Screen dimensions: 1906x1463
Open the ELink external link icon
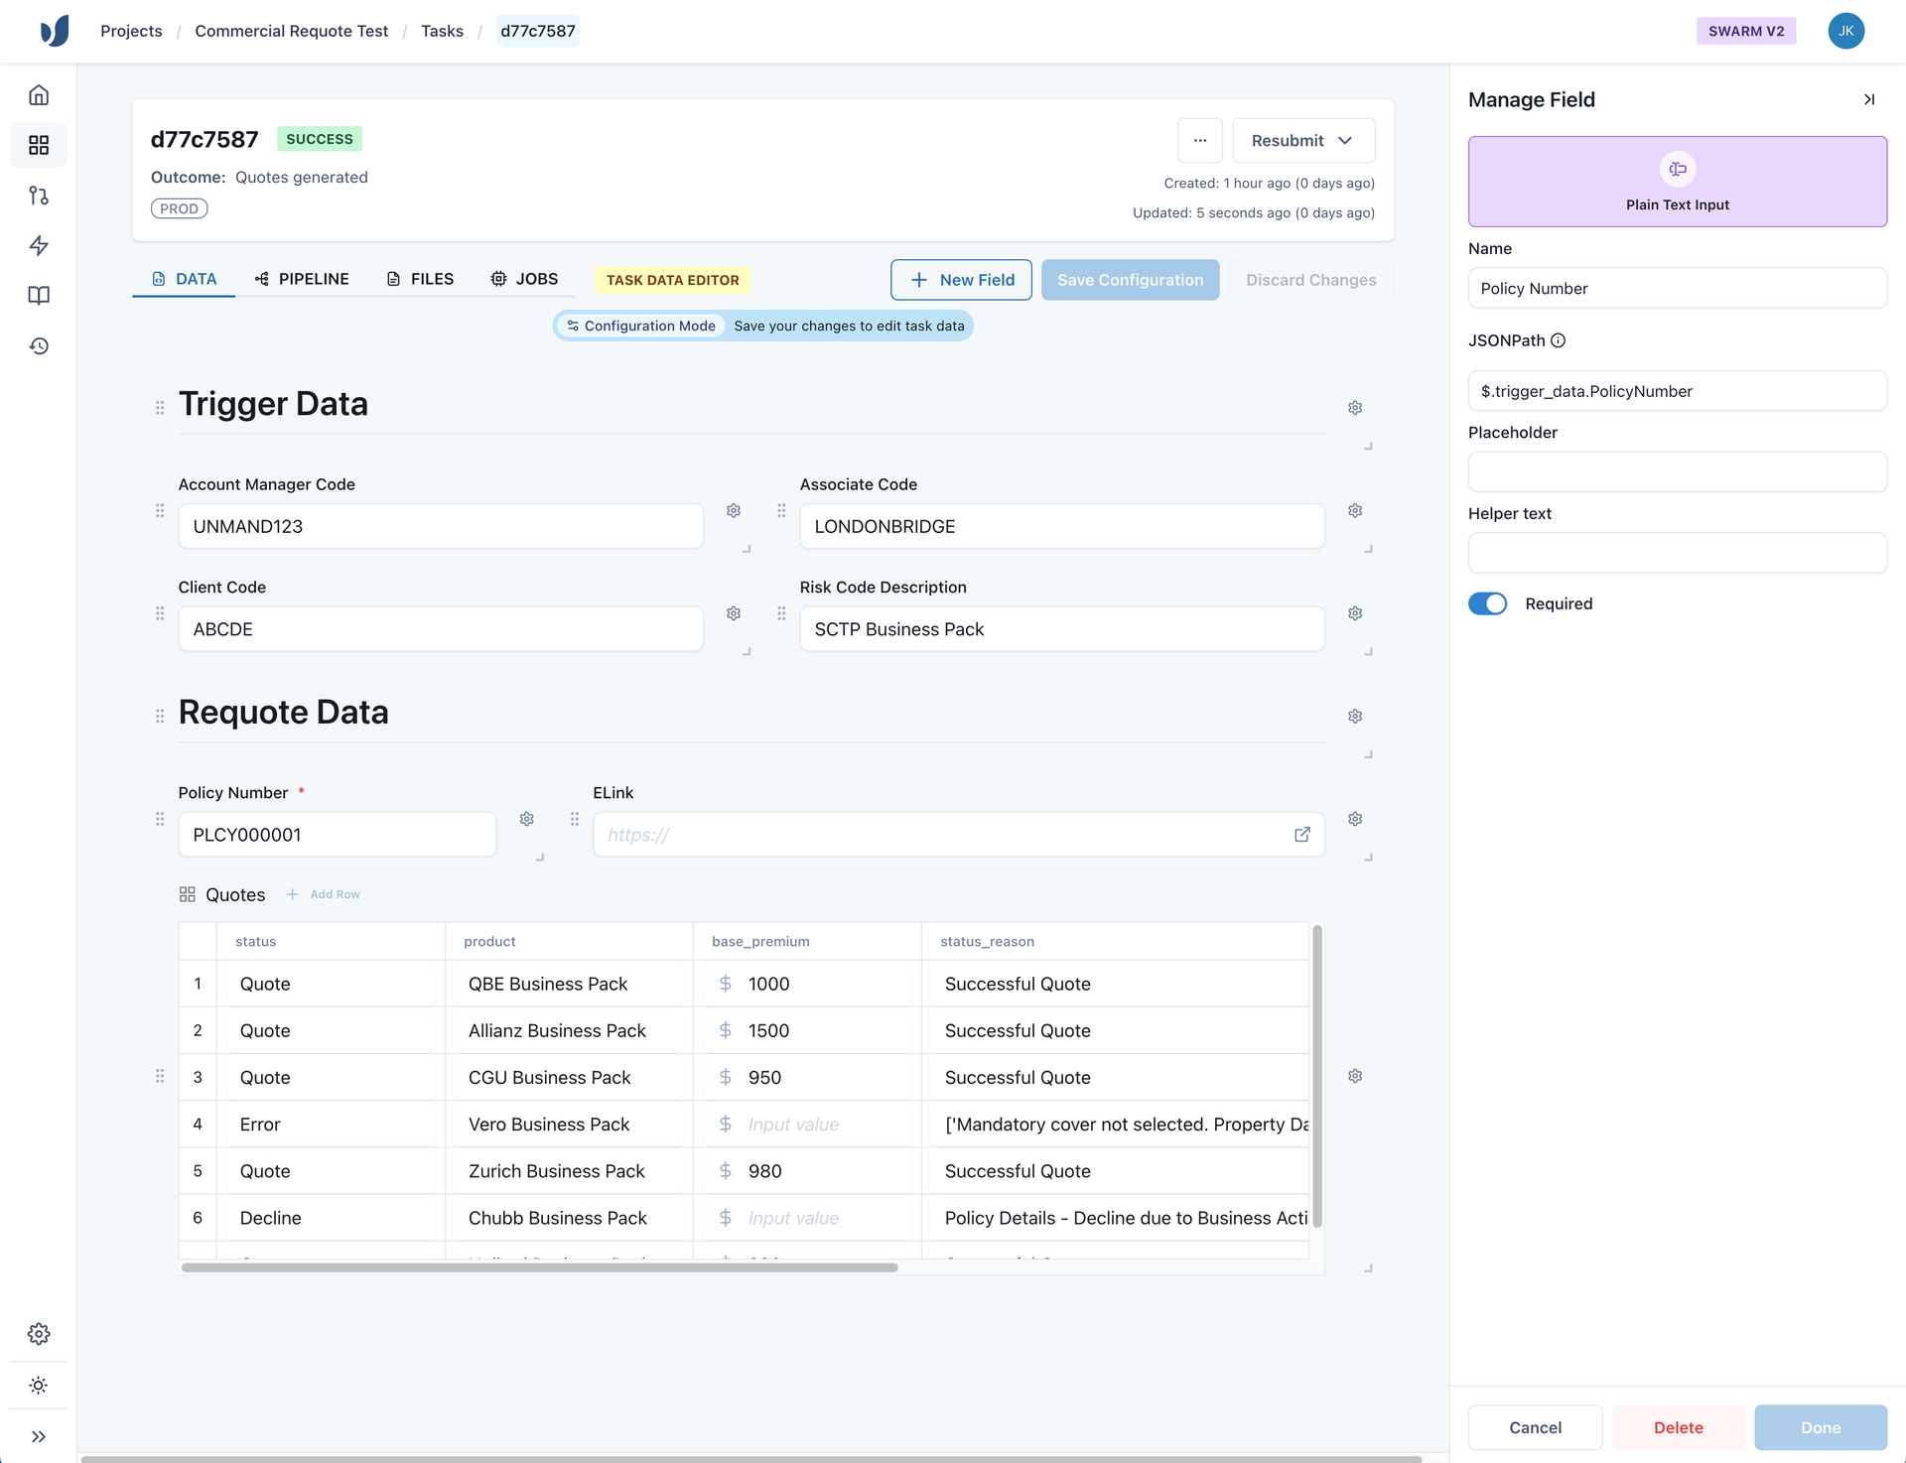[1302, 835]
